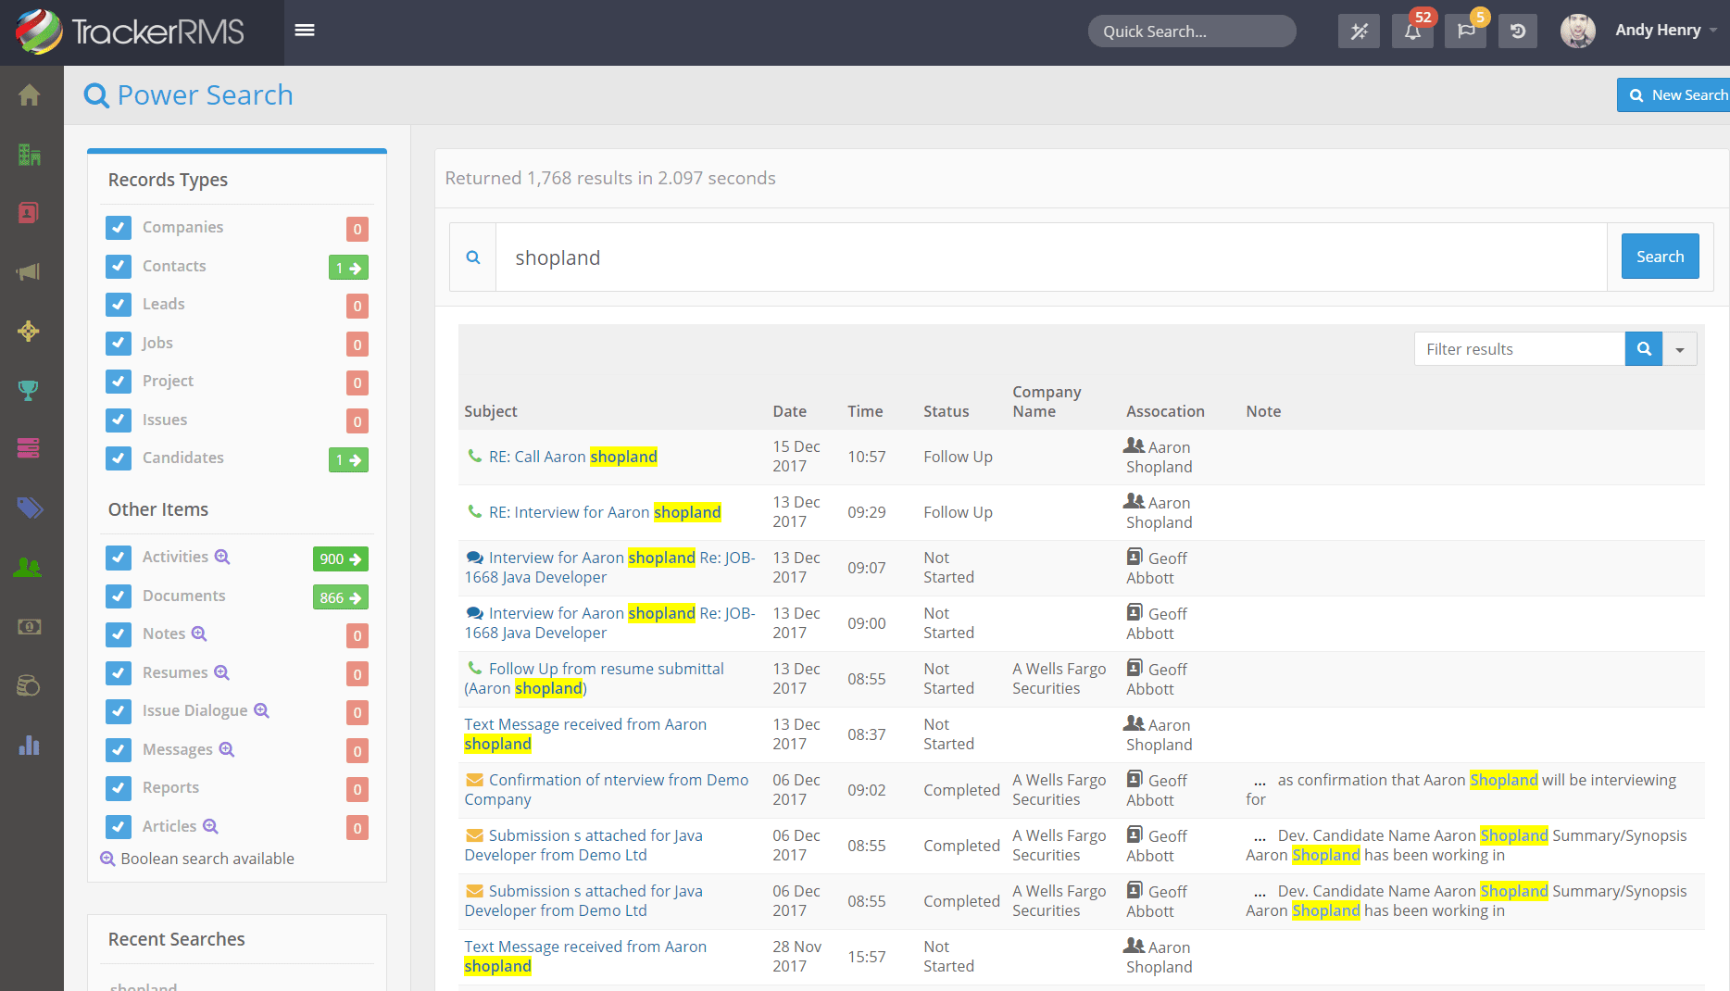Click the green Activities 900 results badge
The height and width of the screenshot is (991, 1730).
tap(339, 558)
